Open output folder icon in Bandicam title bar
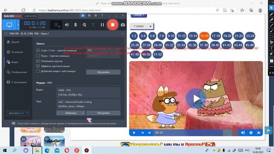Viewport: 274px width, 154px height. [x=89, y=15]
